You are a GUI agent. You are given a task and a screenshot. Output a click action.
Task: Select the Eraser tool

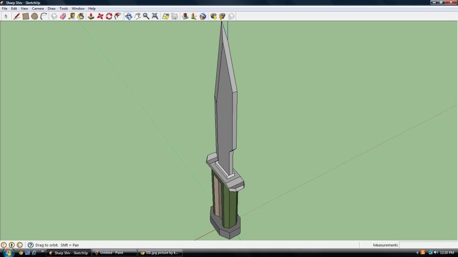(x=63, y=16)
